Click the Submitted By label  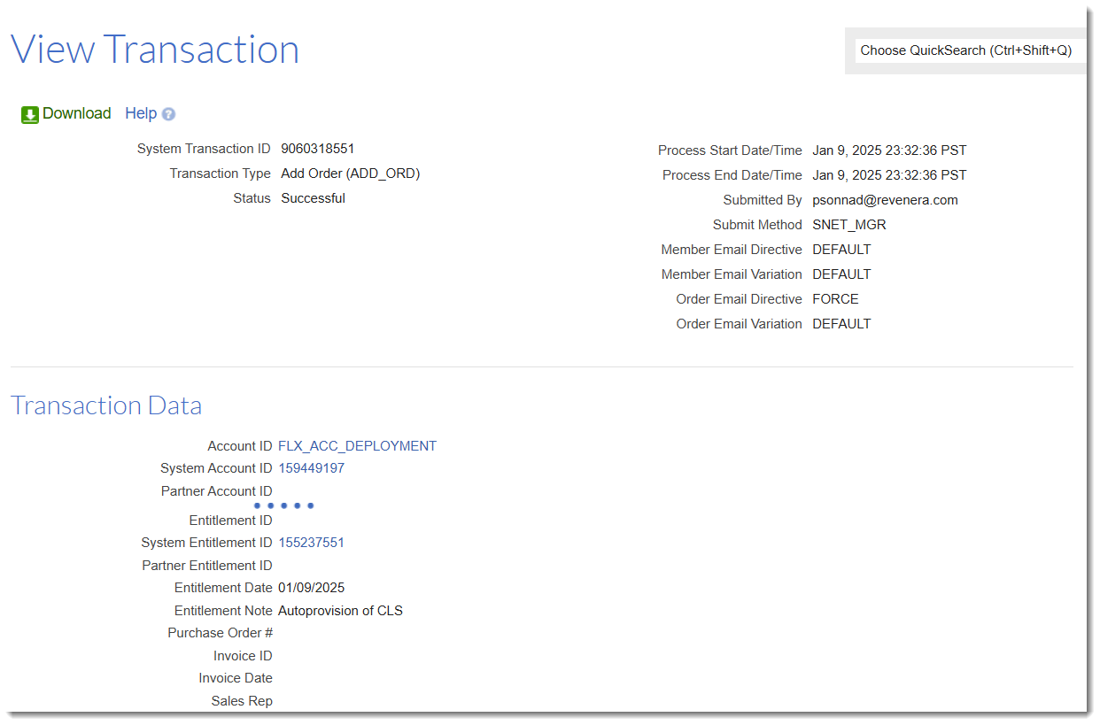[763, 200]
